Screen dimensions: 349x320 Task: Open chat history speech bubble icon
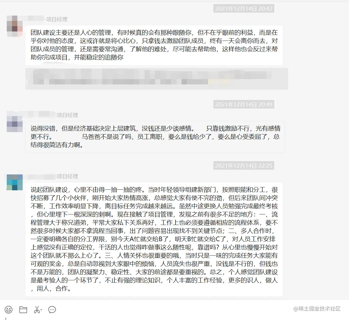(x=52, y=309)
